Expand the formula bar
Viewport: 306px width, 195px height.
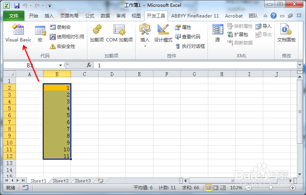(x=300, y=65)
